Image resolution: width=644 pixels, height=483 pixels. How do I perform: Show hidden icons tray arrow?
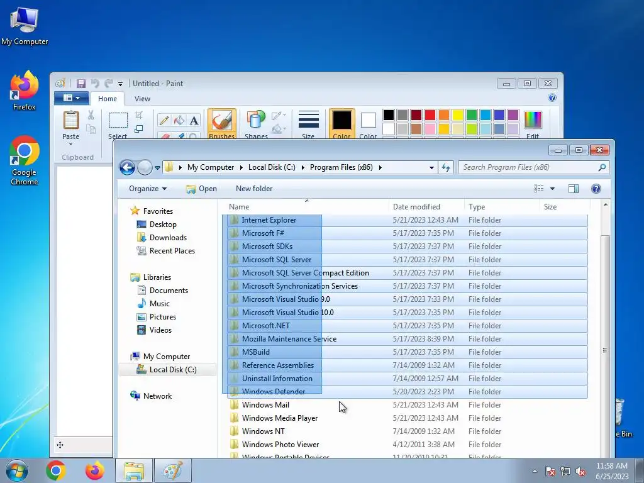(535, 471)
